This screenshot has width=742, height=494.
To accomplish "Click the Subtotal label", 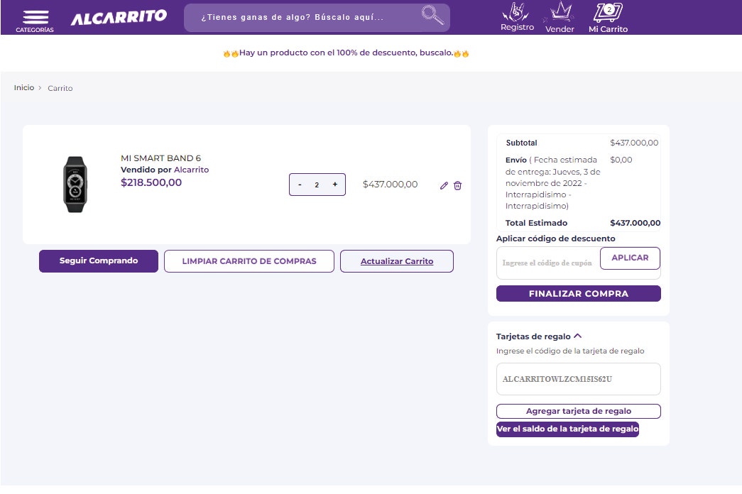I will 521,143.
